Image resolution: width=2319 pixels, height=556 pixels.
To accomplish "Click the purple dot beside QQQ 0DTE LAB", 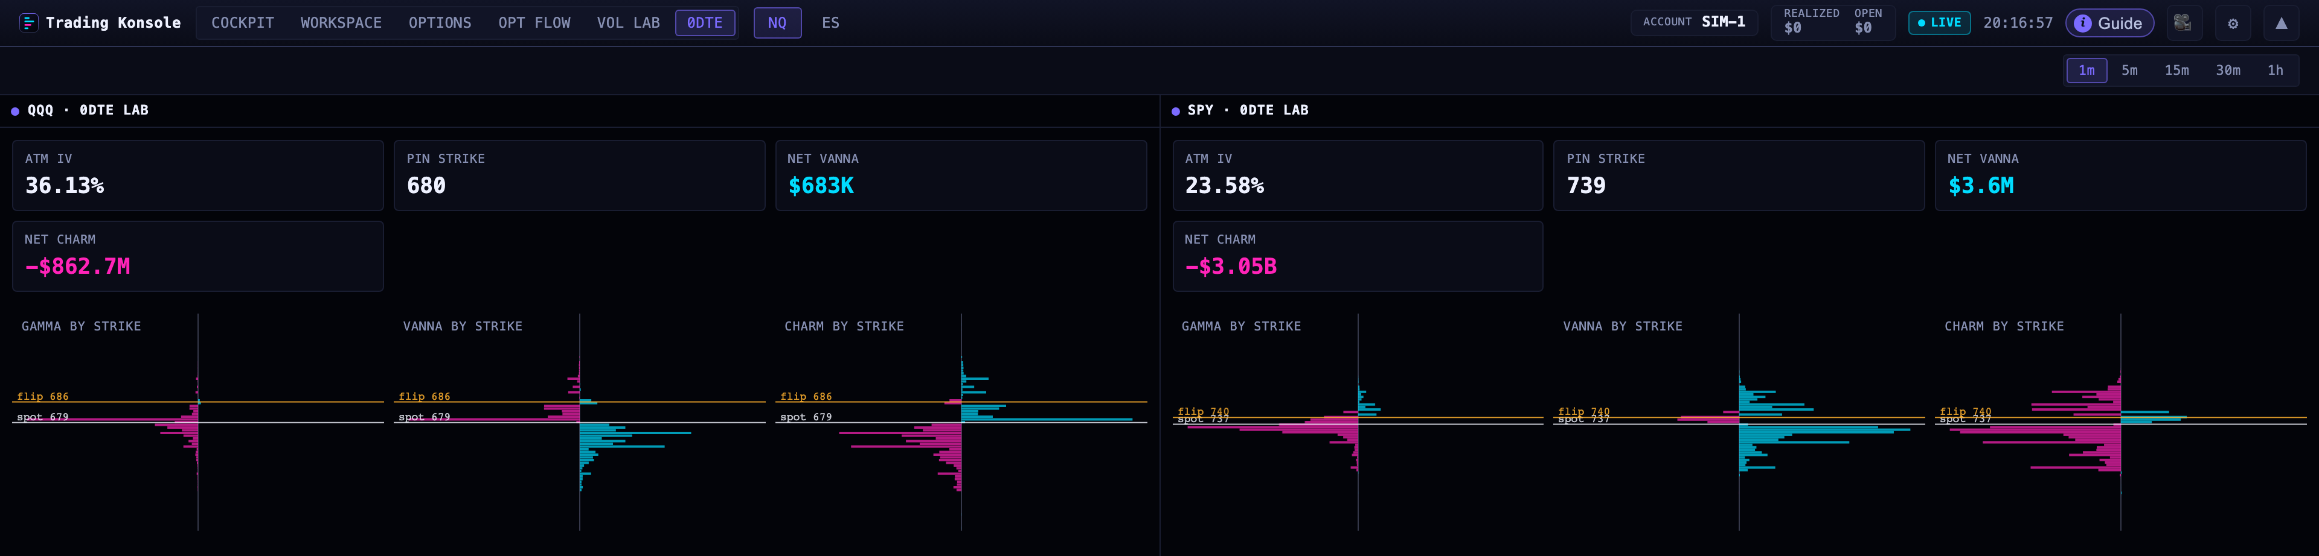I will click(x=15, y=112).
